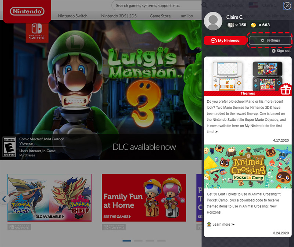Viewport: 294px width, 247px height.
Task: Select the first carousel page indicator
Action: pos(127,241)
